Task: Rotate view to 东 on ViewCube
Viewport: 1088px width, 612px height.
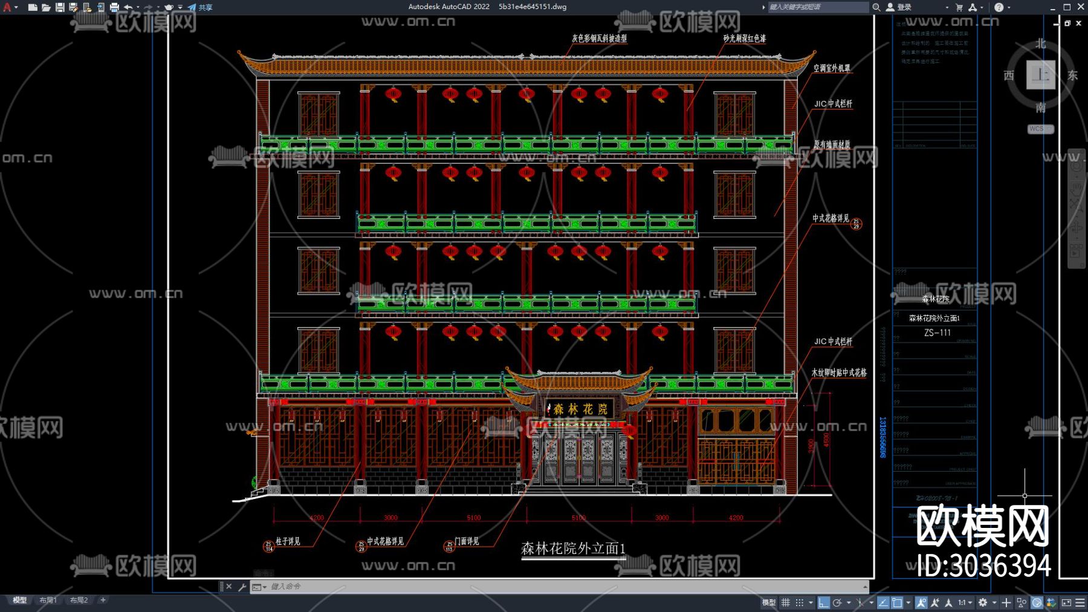Action: (x=1072, y=76)
